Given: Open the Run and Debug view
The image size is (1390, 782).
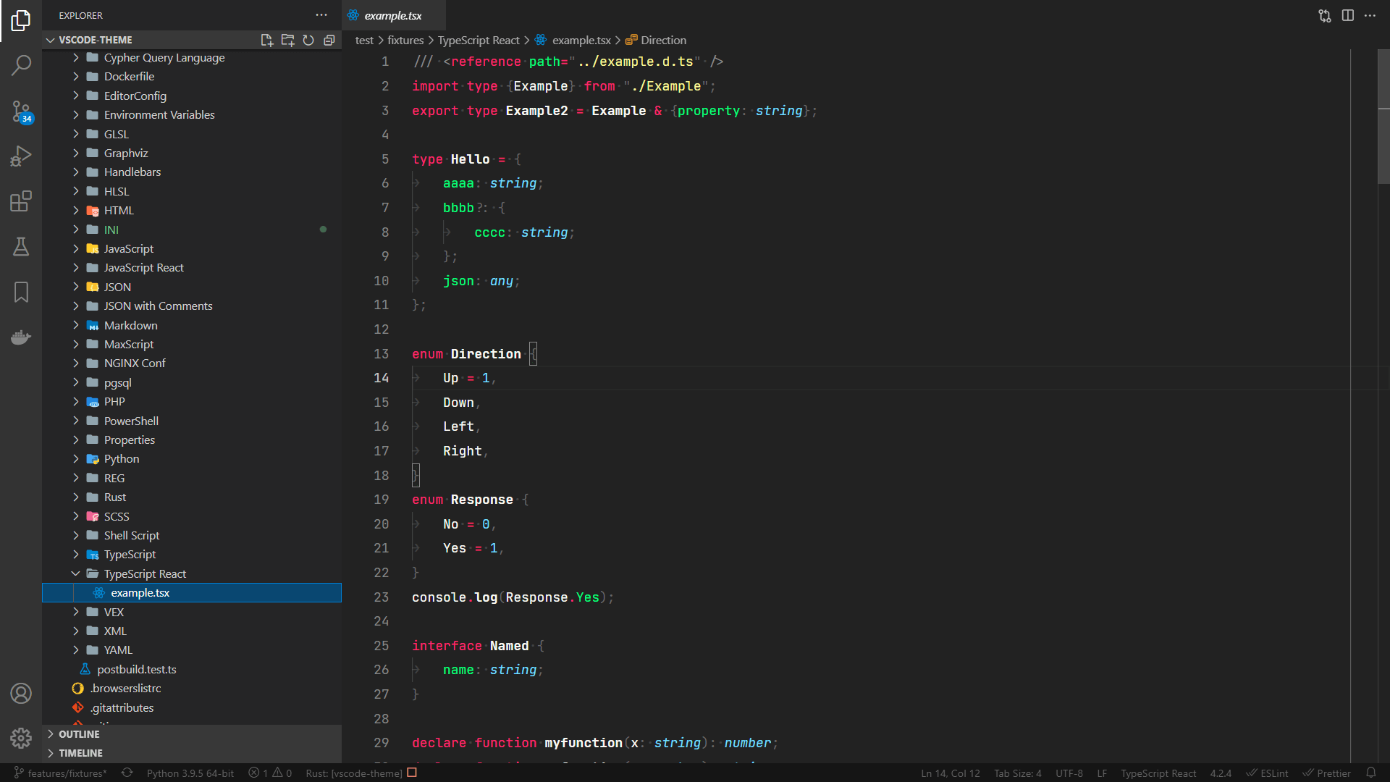Looking at the screenshot, I should (x=21, y=156).
